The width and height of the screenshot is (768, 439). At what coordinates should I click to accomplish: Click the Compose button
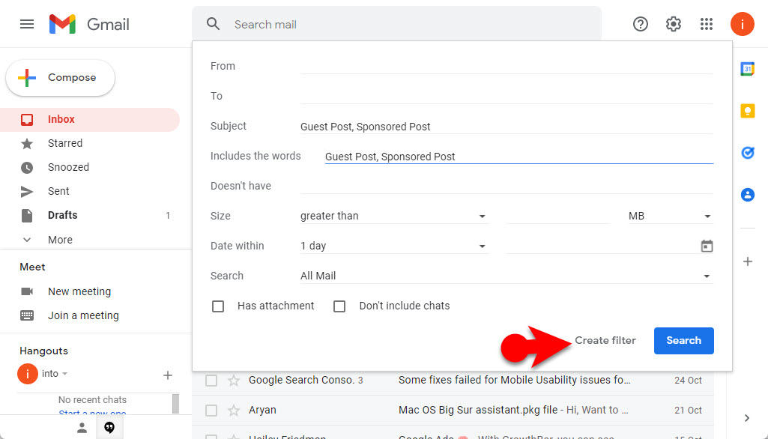(x=60, y=77)
